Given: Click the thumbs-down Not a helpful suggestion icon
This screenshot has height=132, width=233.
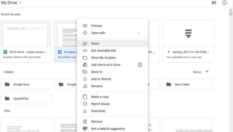Looking at the screenshot, I should (85, 129).
